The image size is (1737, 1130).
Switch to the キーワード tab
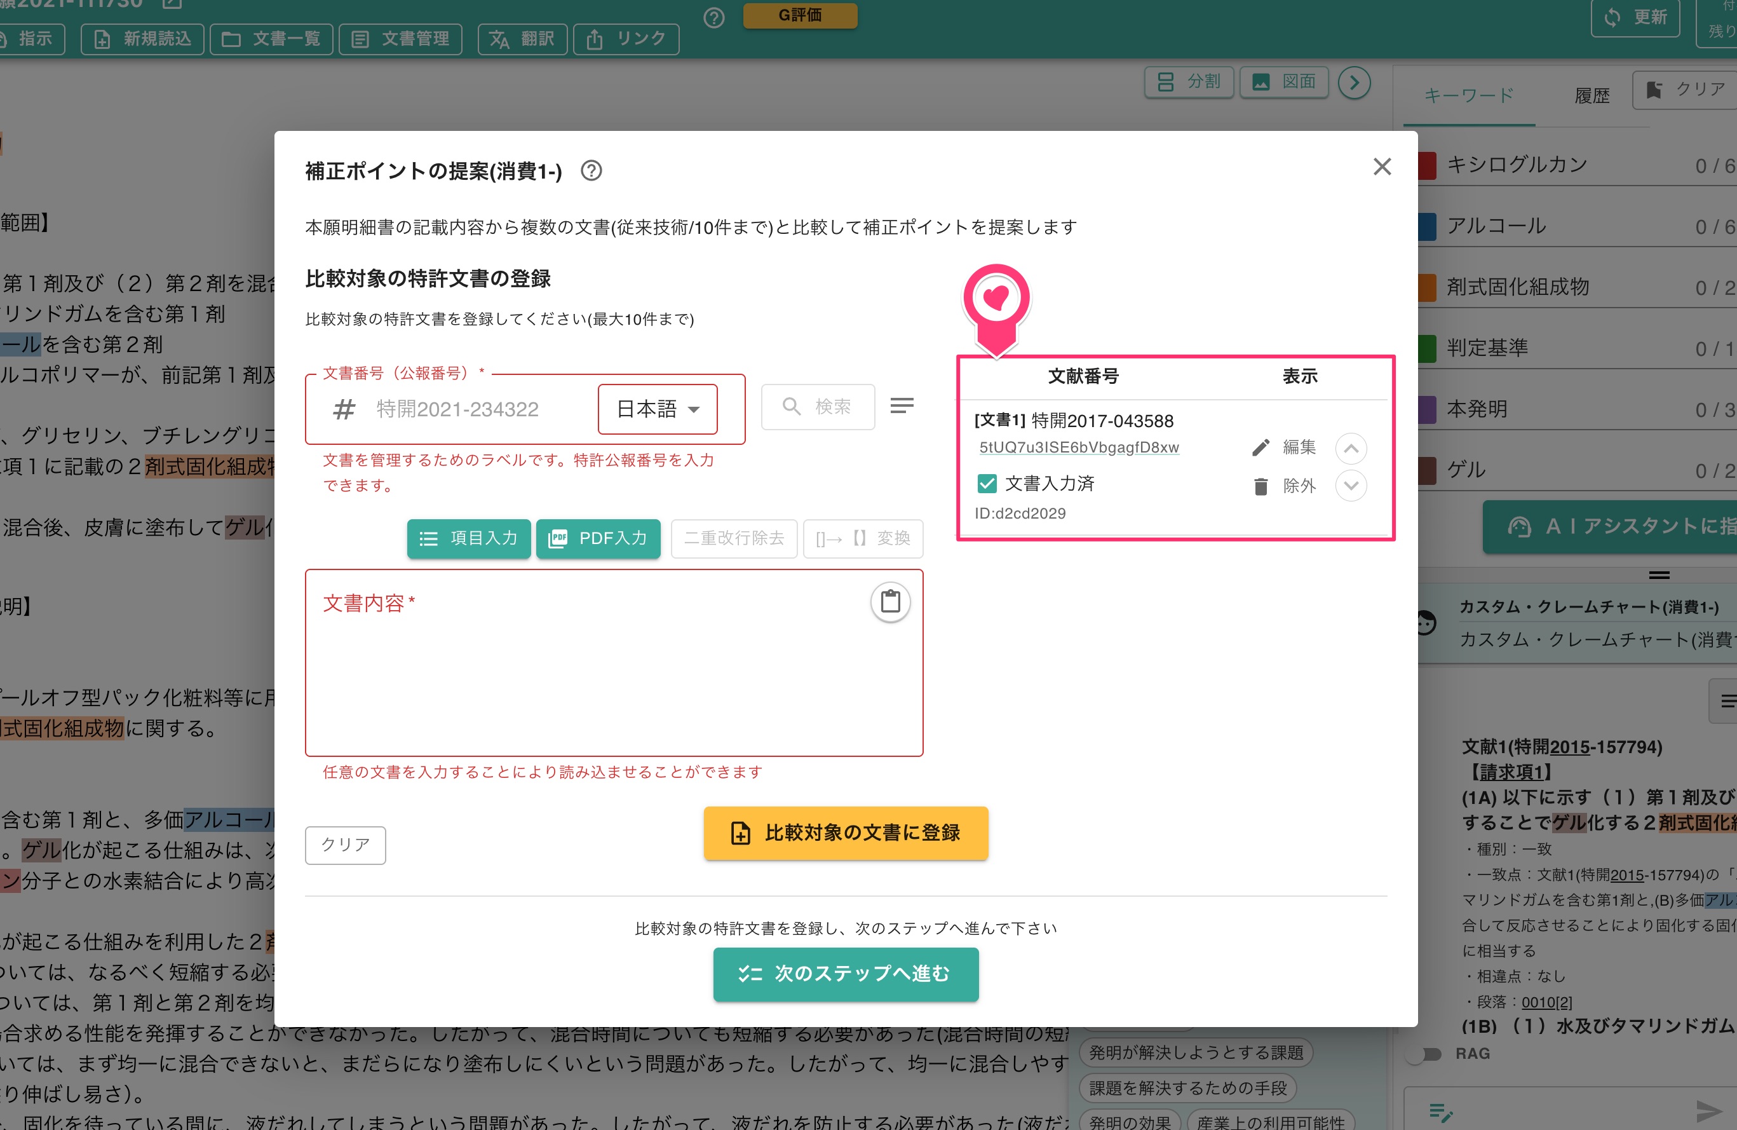click(x=1468, y=95)
